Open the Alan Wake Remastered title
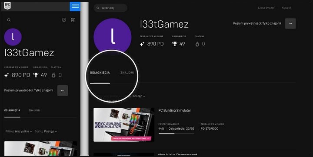This screenshot has height=157, width=313. (x=177, y=154)
